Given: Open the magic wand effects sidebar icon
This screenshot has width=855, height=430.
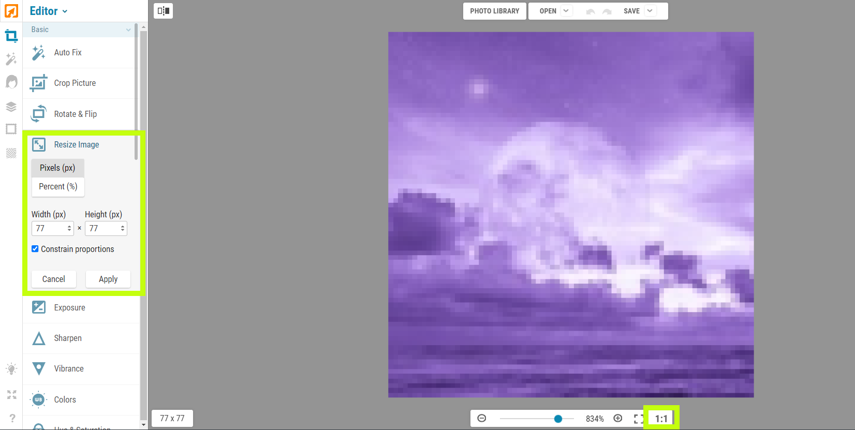Looking at the screenshot, I should 11,59.
